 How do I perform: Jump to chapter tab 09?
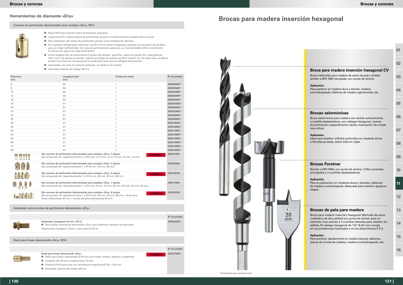399,157
